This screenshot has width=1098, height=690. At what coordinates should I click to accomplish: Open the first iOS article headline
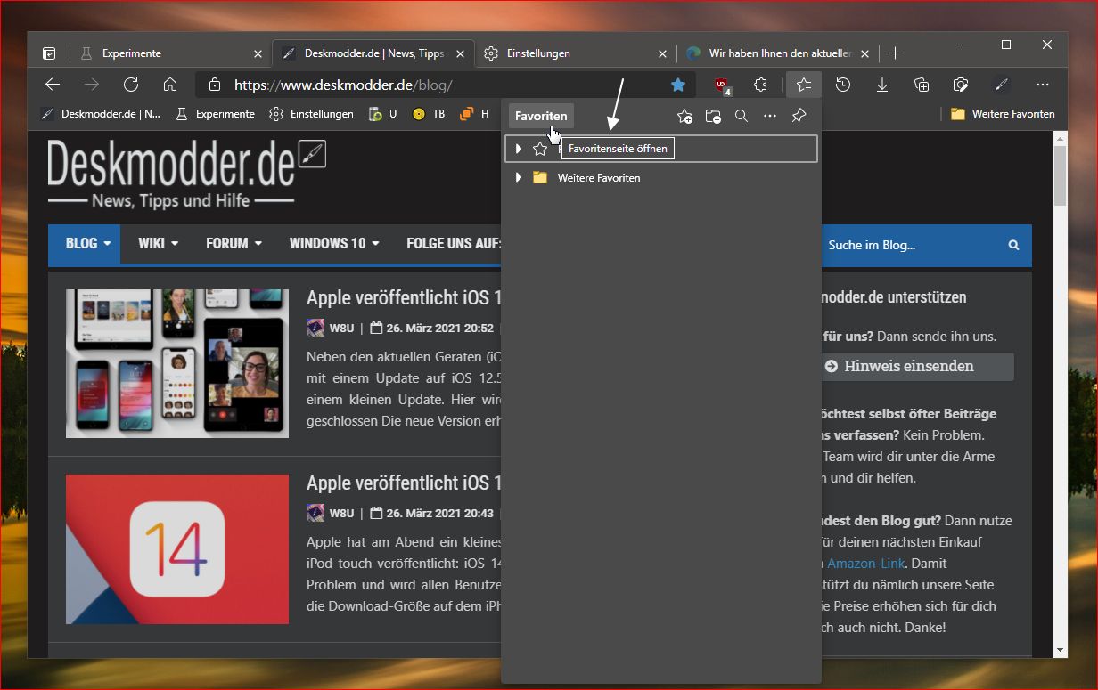(x=404, y=297)
